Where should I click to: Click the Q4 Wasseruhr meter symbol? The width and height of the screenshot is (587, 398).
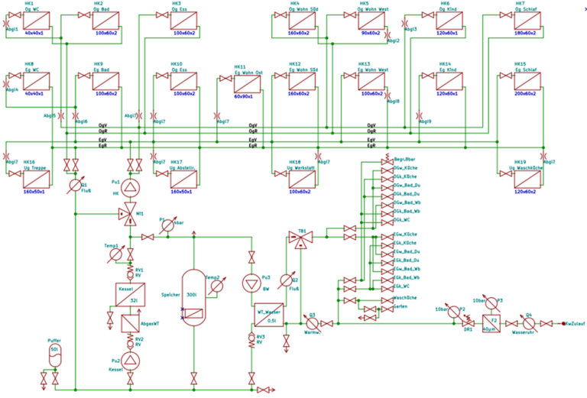[528, 324]
